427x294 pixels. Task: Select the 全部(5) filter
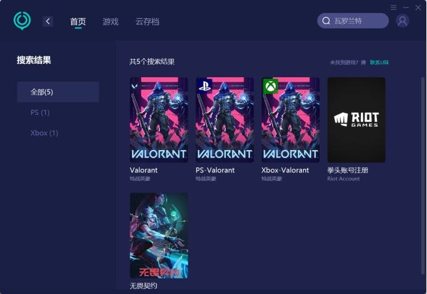point(58,92)
